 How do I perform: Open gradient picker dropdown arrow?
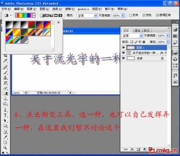(x=34, y=15)
